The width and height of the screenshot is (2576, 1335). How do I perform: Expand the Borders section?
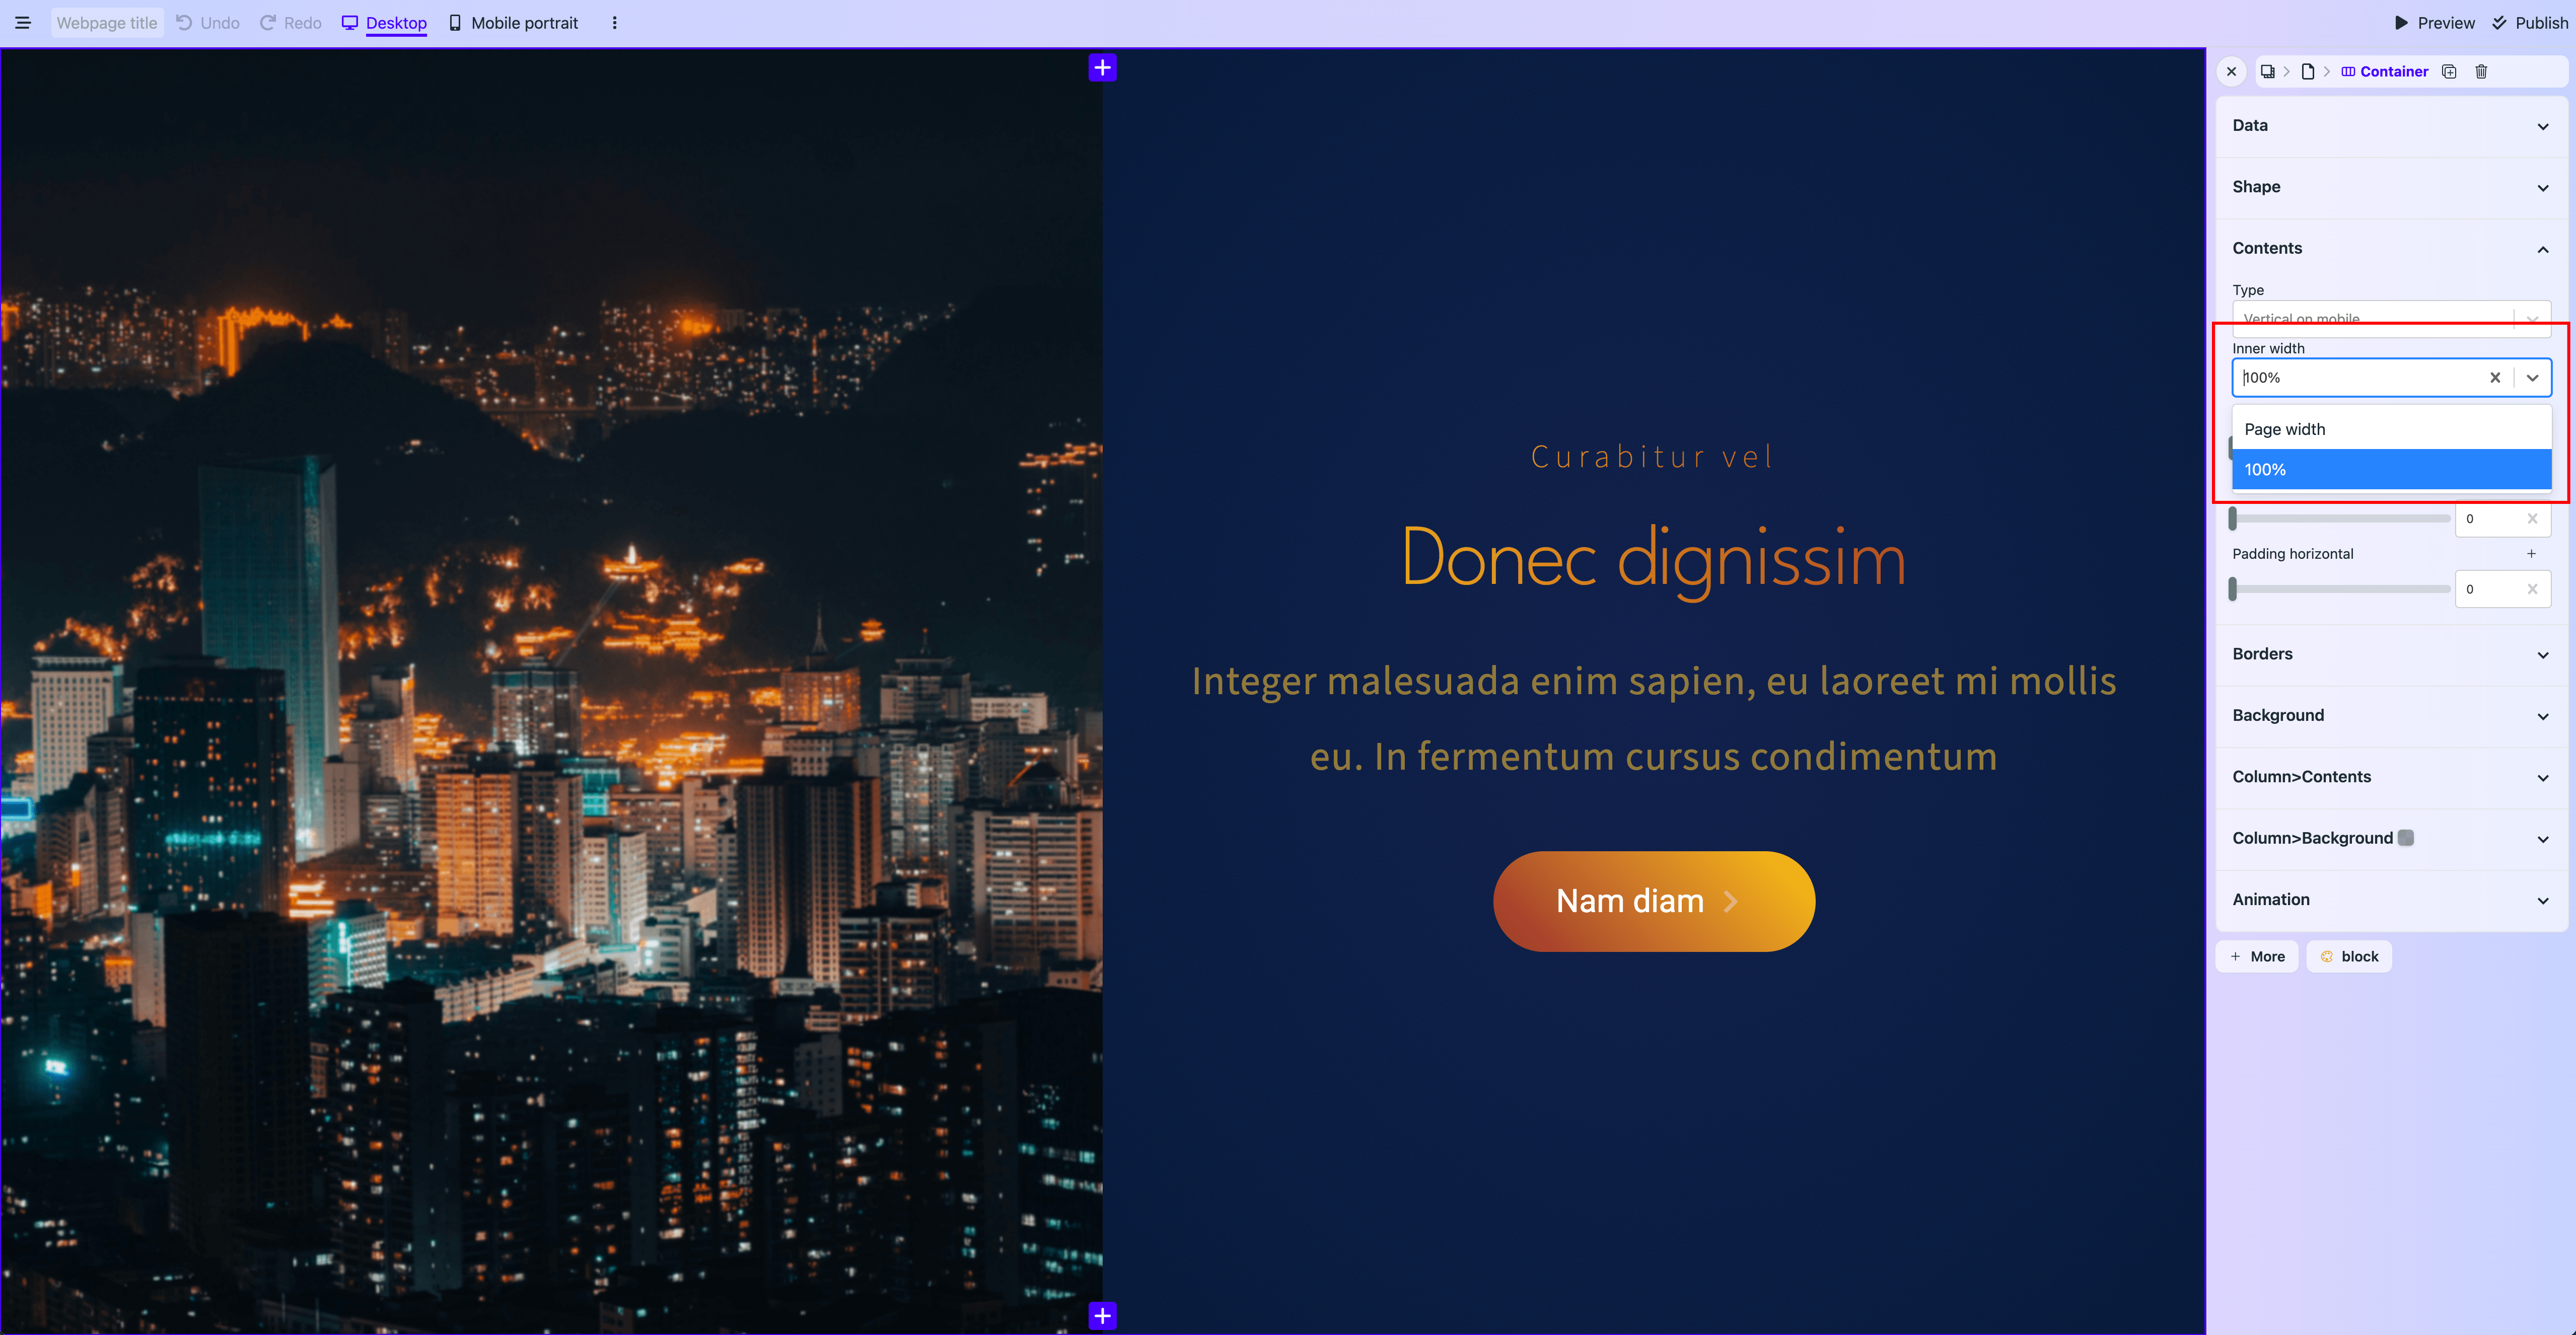2390,654
